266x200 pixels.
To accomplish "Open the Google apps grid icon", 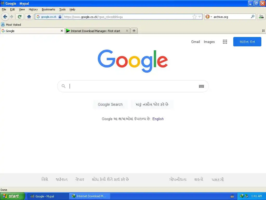I will (225, 42).
